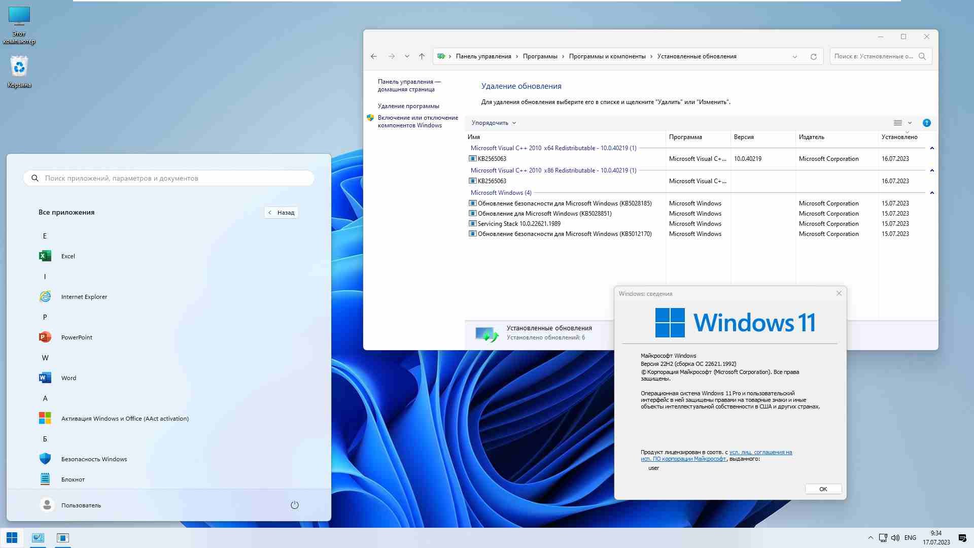Open notification center tray icon
The image size is (974, 548).
pos(962,538)
